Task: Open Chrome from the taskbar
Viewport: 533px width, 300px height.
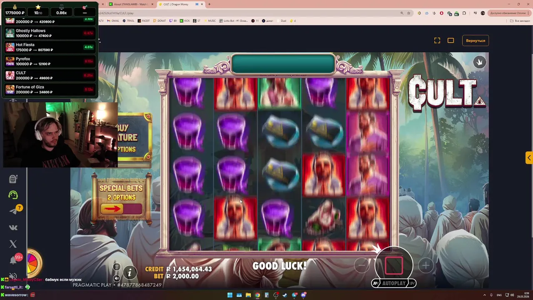Action: (x=258, y=295)
